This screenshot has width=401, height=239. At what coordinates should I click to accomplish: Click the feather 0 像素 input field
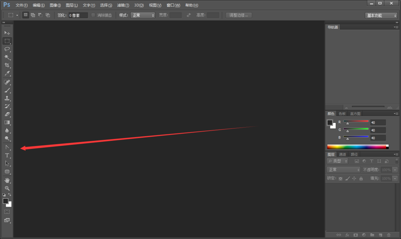[78, 15]
